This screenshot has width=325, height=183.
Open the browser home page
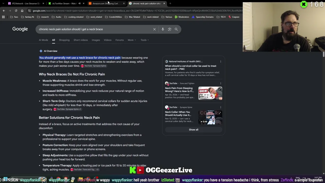[22, 11]
